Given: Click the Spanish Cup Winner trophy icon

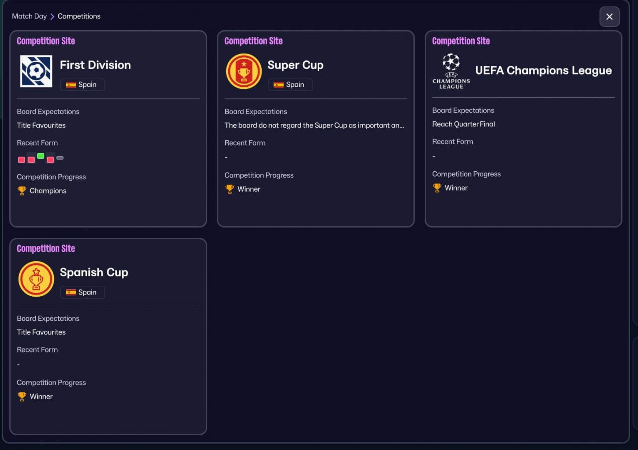Looking at the screenshot, I should click(22, 397).
